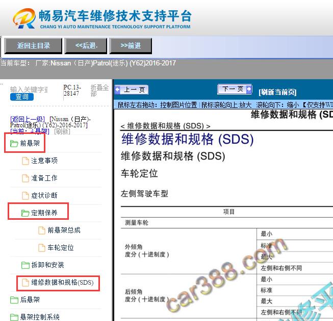Click the keyword search input field

(x=29, y=89)
